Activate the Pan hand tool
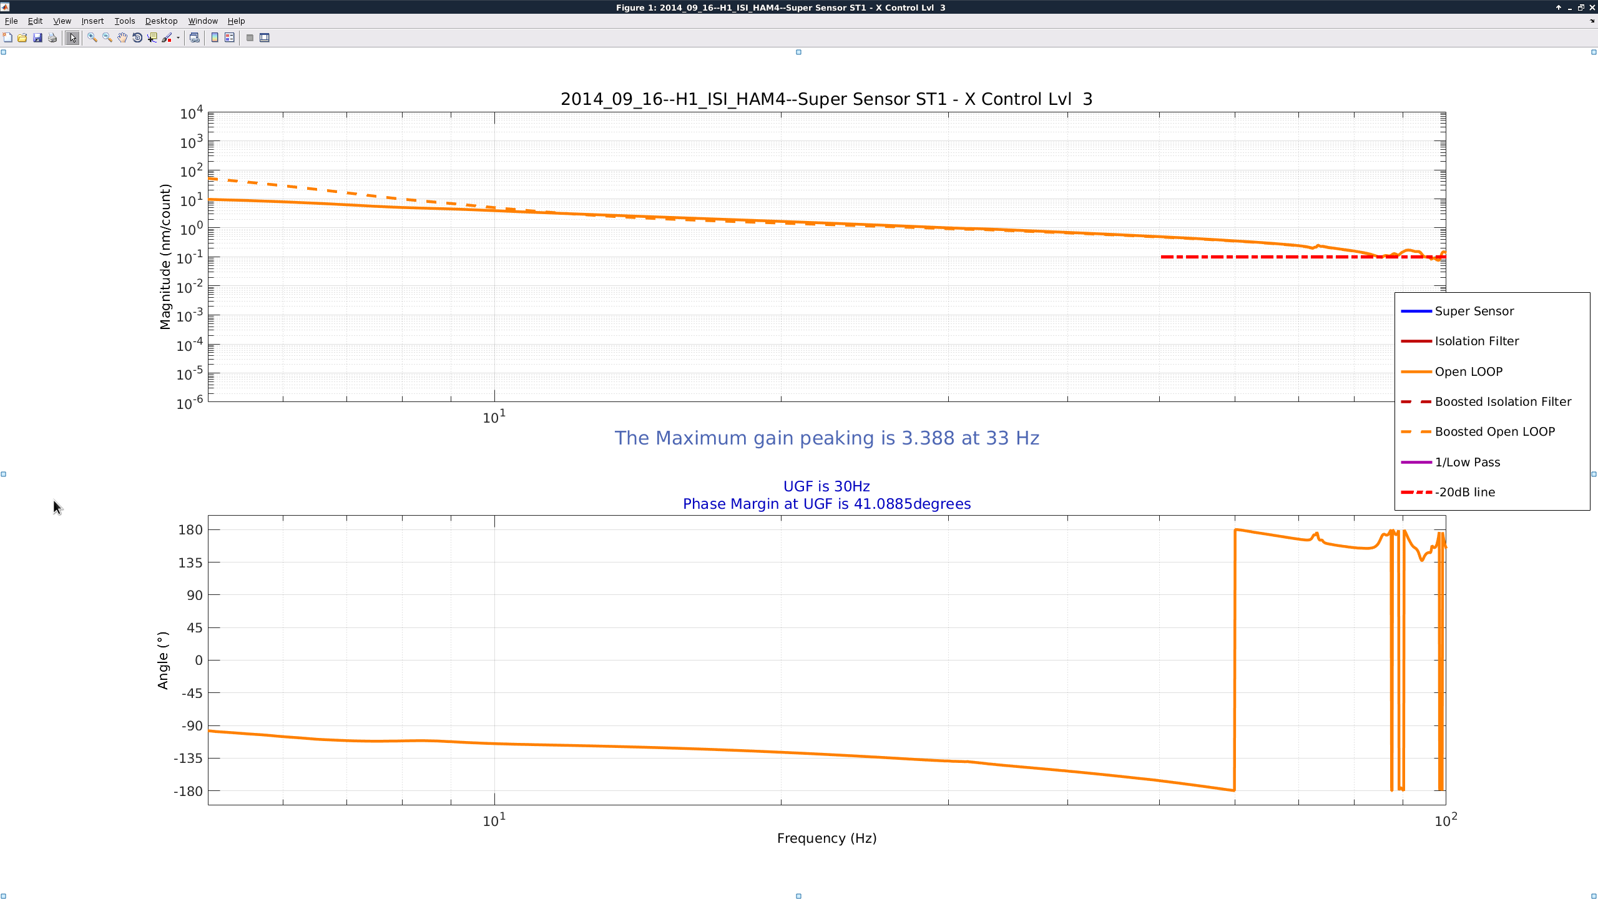Image resolution: width=1598 pixels, height=899 pixels. click(x=122, y=38)
